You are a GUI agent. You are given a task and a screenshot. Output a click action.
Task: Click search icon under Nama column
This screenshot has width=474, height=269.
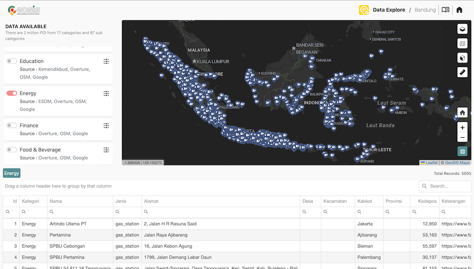pyautogui.click(x=52, y=212)
